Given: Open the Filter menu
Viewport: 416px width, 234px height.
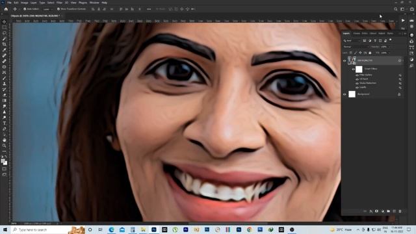Looking at the screenshot, I should coord(59,3).
